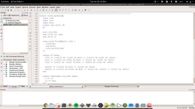Switch to the Start panel tab

[4, 87]
